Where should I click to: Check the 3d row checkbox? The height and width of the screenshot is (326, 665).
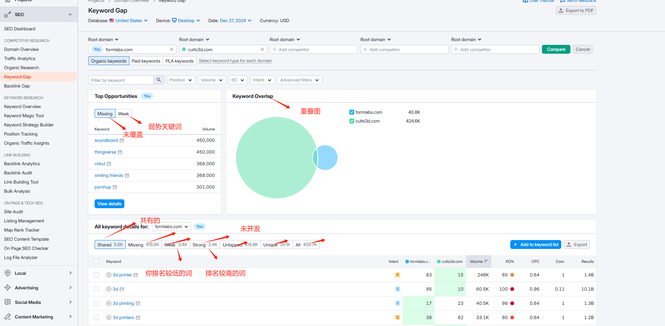click(x=96, y=289)
